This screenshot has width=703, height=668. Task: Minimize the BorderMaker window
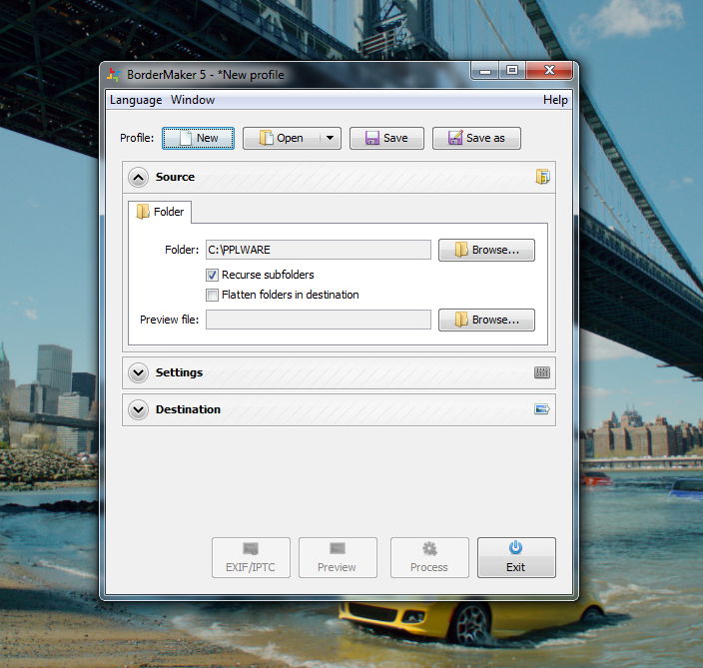pos(485,71)
